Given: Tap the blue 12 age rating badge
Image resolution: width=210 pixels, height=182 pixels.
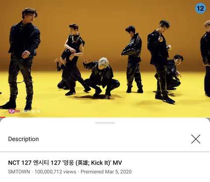Looking at the screenshot, I should [200, 8].
